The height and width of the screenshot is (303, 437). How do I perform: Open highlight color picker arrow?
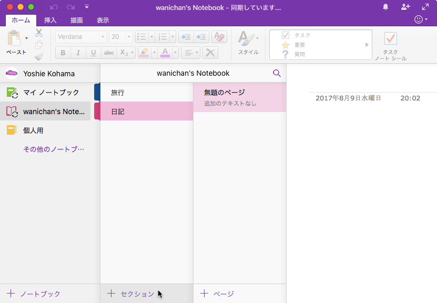point(154,53)
